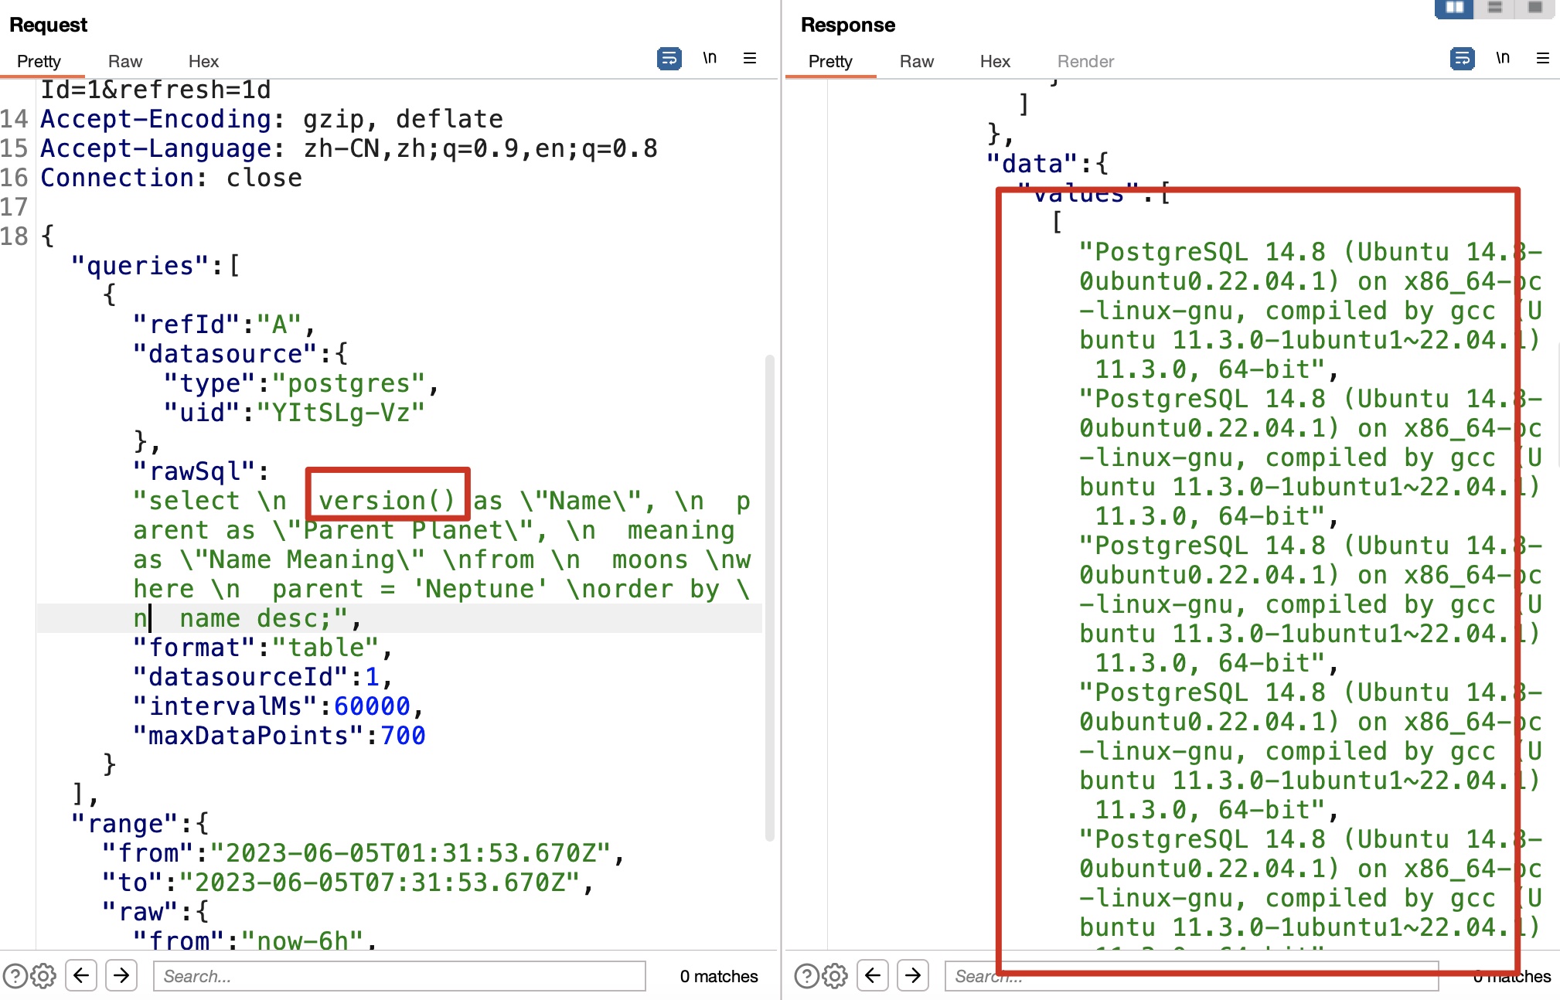This screenshot has width=1560, height=1000.
Task: Toggle non-printable characters \n in Request panel
Action: tap(710, 59)
